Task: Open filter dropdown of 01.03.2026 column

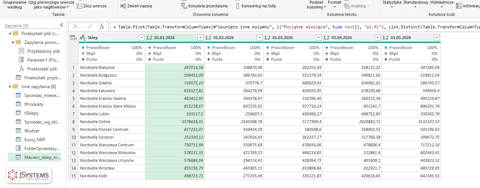Action: [318, 38]
